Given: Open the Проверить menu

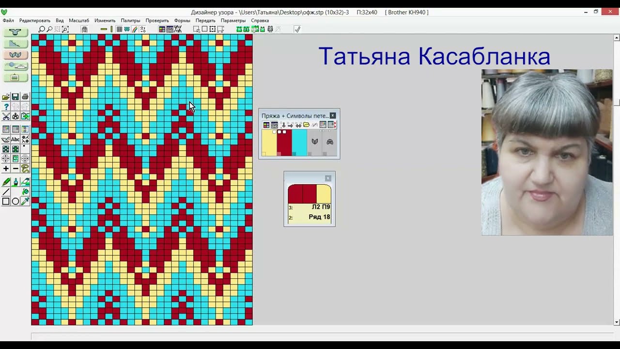Looking at the screenshot, I should (157, 21).
